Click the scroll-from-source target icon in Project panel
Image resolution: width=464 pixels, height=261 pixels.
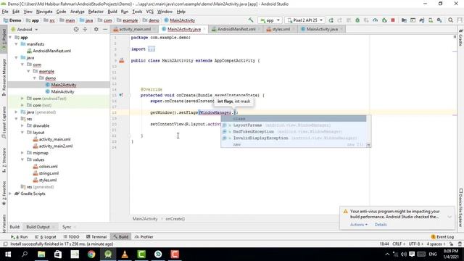76,29
